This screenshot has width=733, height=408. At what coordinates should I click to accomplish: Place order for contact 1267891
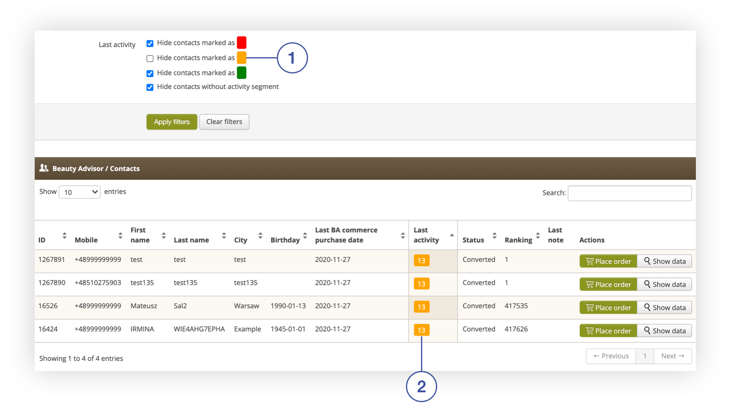click(x=608, y=261)
